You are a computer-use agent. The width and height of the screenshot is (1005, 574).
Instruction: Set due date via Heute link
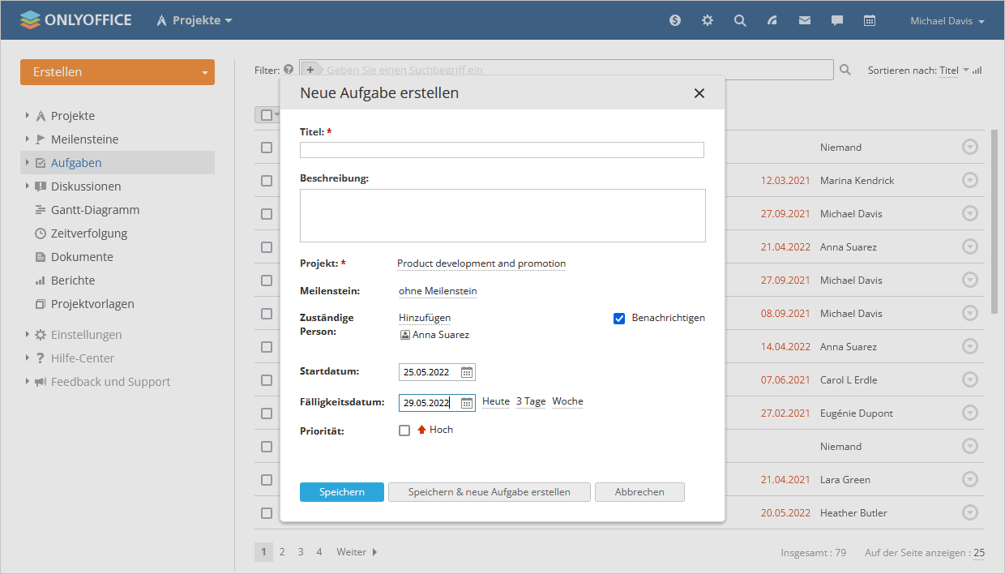click(496, 401)
